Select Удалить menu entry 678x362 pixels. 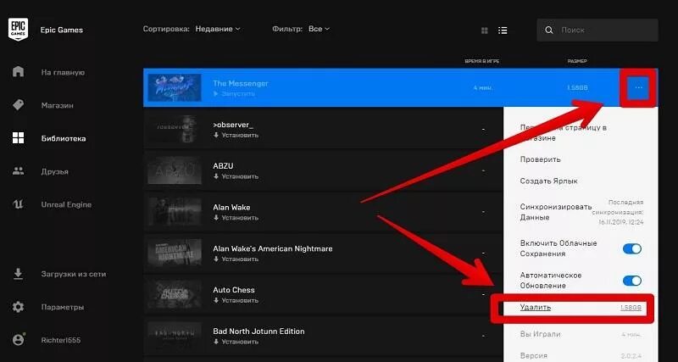536,307
